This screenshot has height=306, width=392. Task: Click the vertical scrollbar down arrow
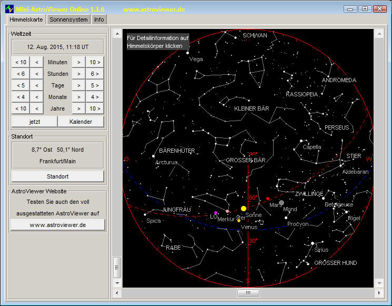coord(378,282)
